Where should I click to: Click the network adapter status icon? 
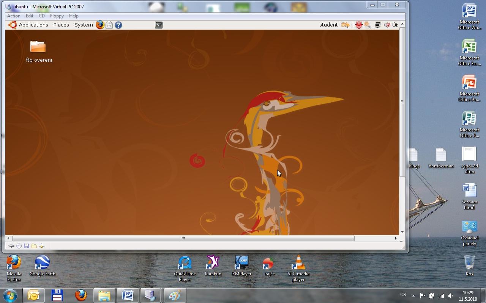pyautogui.click(x=42, y=246)
